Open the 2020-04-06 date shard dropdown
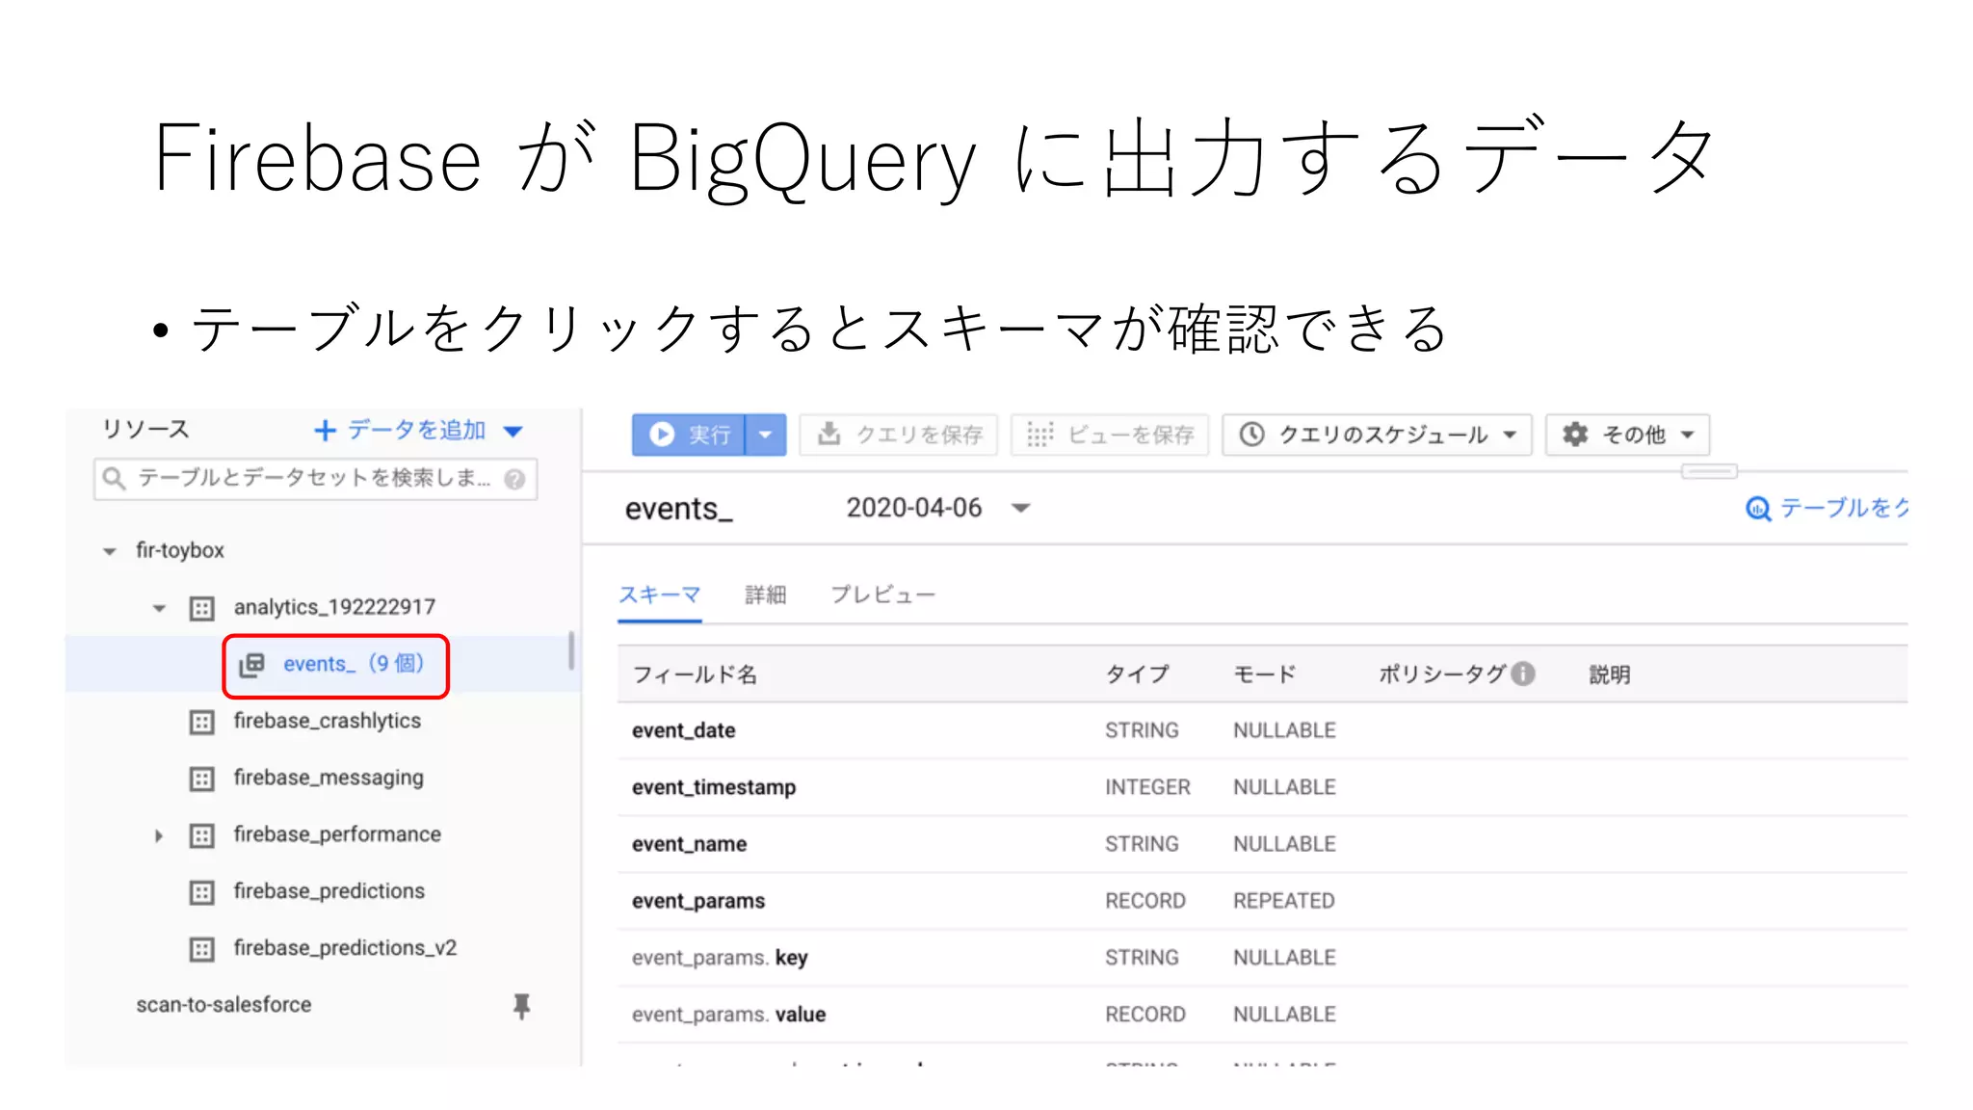1973x1110 pixels. 1021,508
